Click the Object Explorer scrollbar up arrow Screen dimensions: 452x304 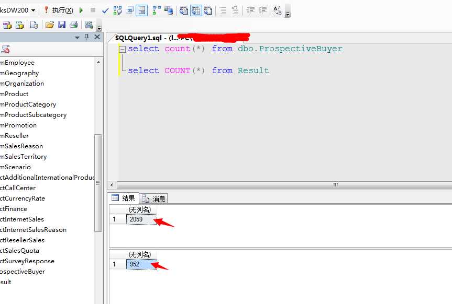[98, 62]
